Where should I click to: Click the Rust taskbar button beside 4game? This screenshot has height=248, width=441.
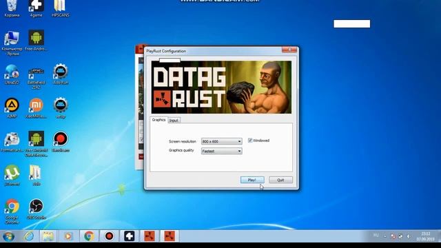coord(150,236)
